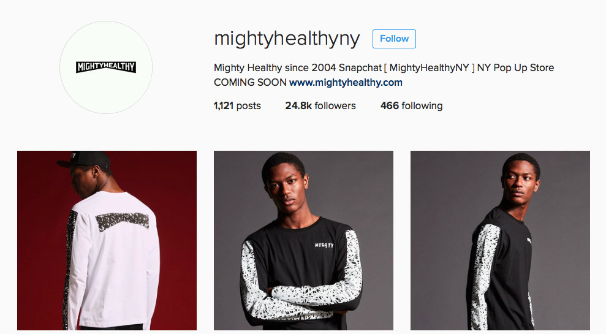This screenshot has width=606, height=334.
Task: Open the 24.8k followers list
Action: tap(320, 105)
